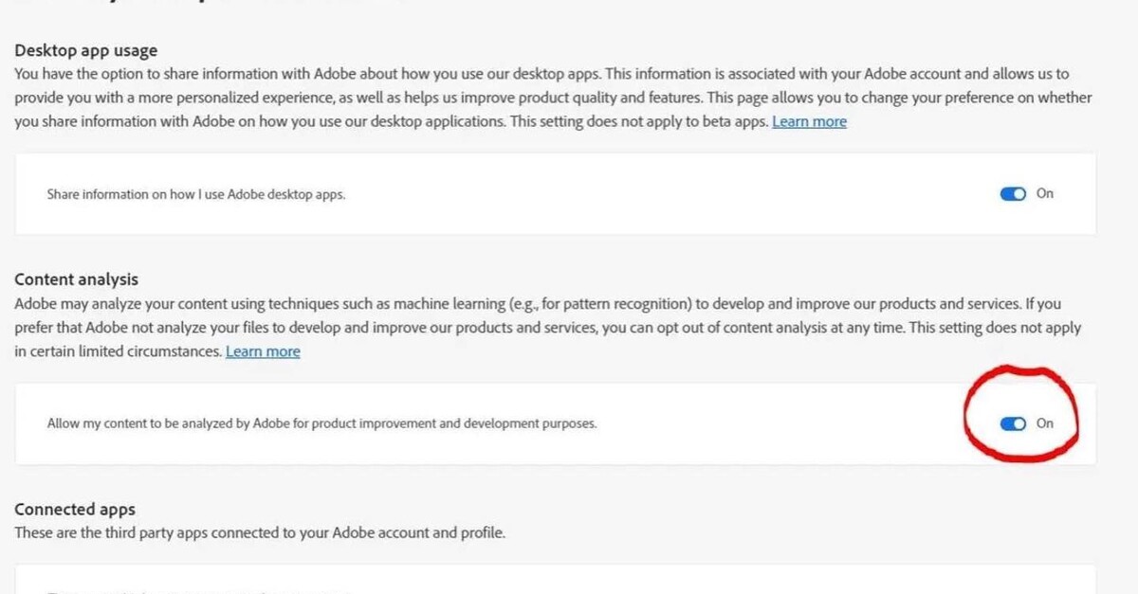Switch off content analysis for product improvement

click(1014, 423)
